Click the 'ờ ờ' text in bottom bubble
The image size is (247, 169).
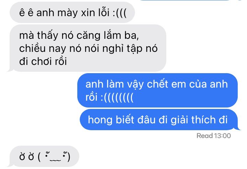[x=26, y=157]
